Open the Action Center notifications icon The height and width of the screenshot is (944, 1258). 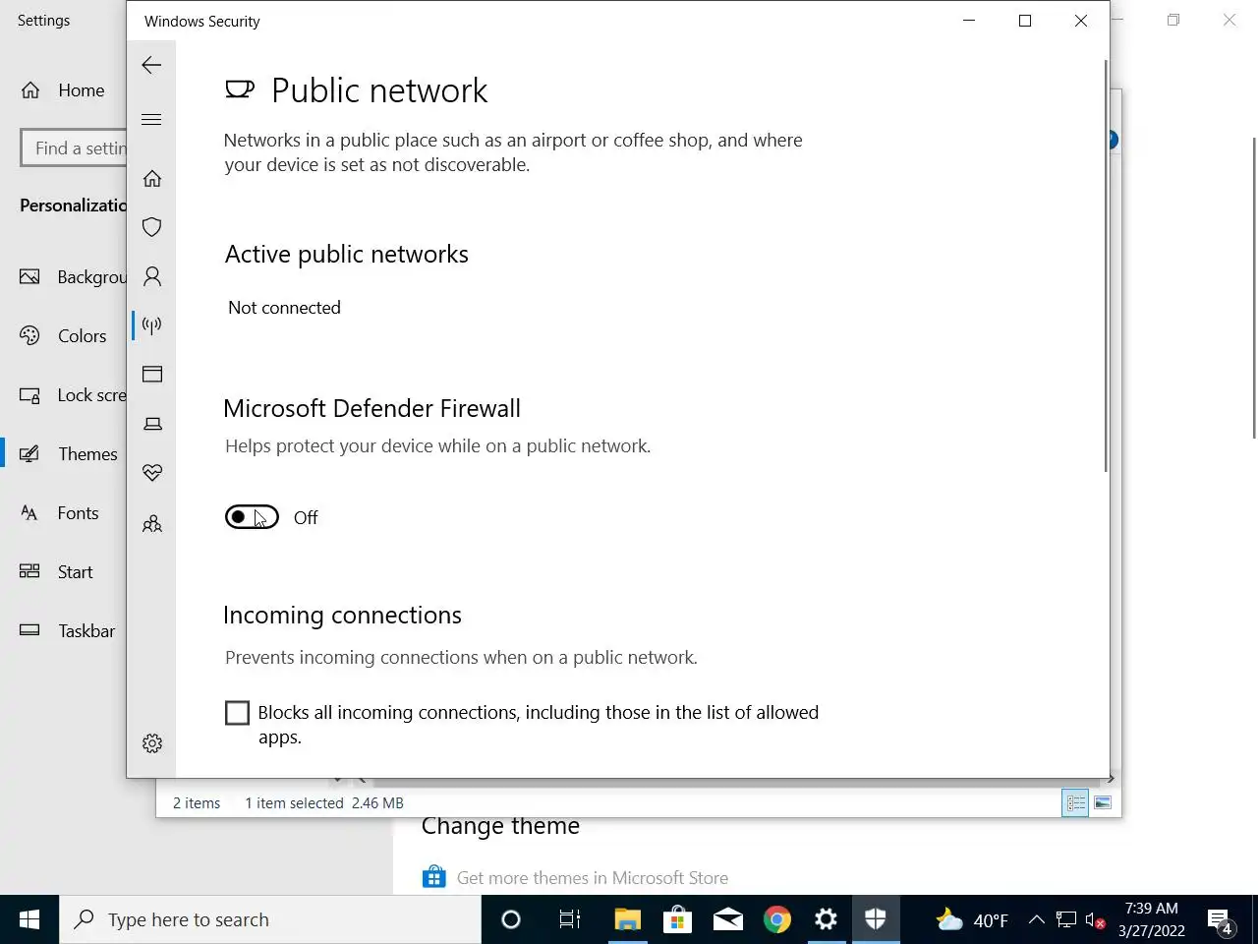pos(1221,920)
